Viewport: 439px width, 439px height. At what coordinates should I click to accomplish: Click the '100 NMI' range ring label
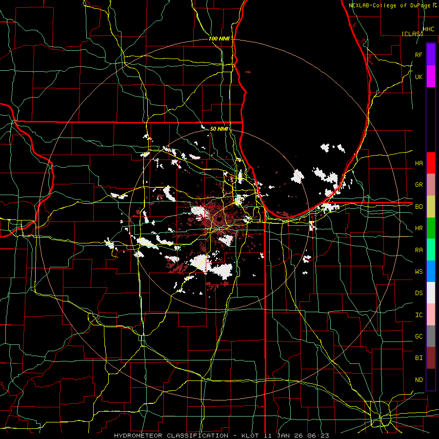[x=219, y=39]
